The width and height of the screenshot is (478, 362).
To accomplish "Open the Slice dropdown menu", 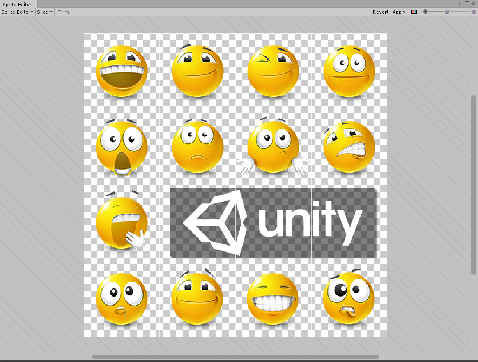I will [44, 12].
